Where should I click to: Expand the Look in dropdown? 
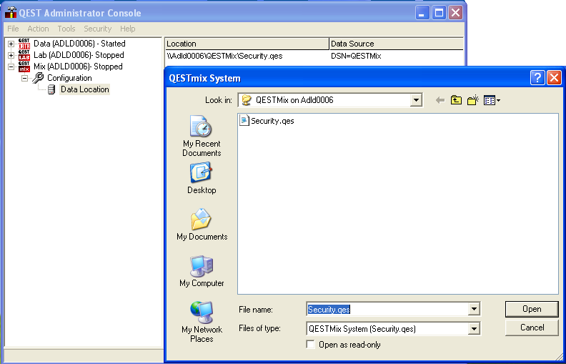[x=416, y=101]
